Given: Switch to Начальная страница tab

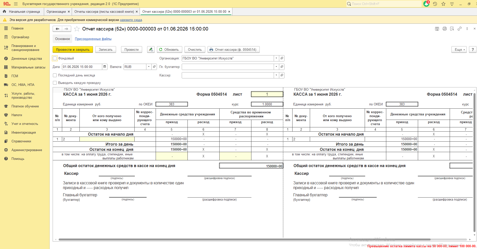Looking at the screenshot, I should 22,11.
